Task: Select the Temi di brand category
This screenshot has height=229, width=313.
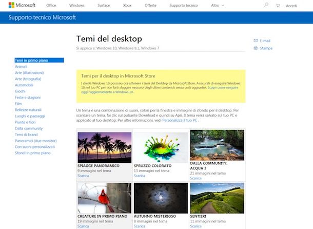Action: [26, 135]
